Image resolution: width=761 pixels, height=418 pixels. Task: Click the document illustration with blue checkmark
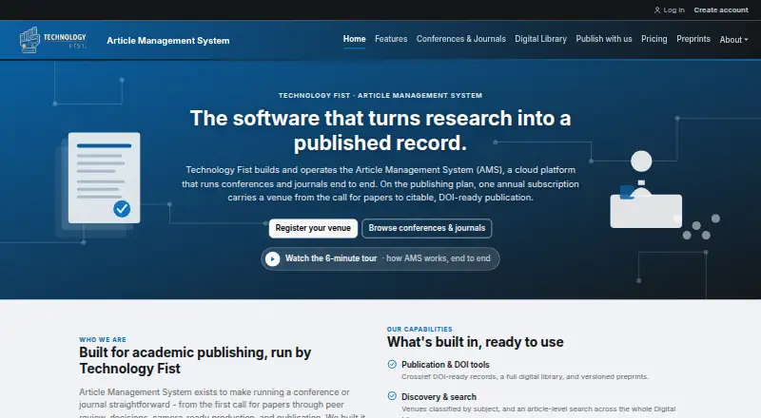tap(100, 182)
